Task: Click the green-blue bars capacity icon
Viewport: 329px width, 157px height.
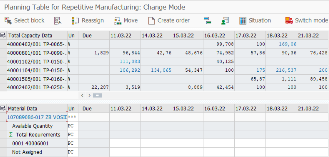Action: pos(208,21)
